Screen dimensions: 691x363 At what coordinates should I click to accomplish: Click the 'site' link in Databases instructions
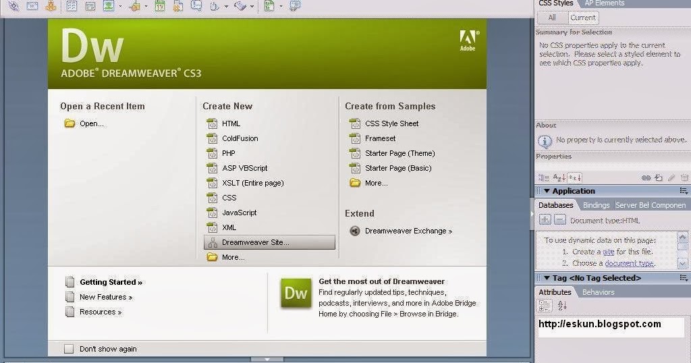click(609, 252)
